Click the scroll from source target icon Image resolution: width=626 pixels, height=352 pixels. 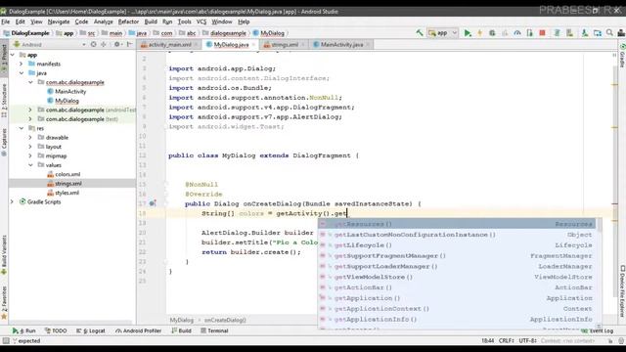(94, 44)
